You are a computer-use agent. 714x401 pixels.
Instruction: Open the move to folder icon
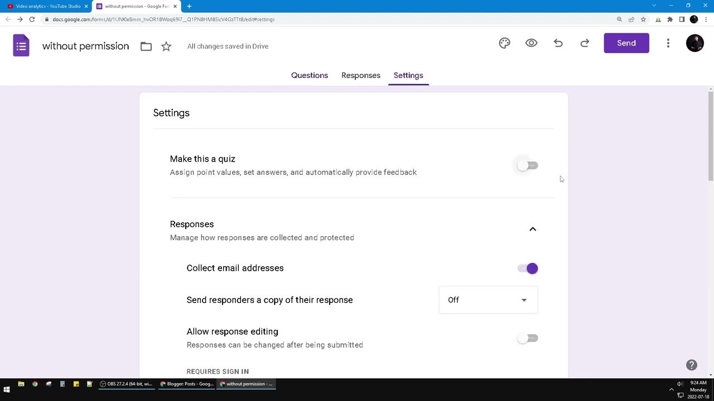146,46
